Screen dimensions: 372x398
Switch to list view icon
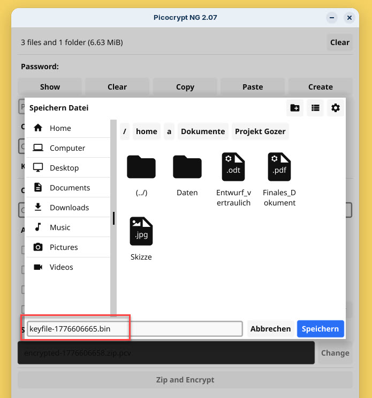pyautogui.click(x=315, y=108)
